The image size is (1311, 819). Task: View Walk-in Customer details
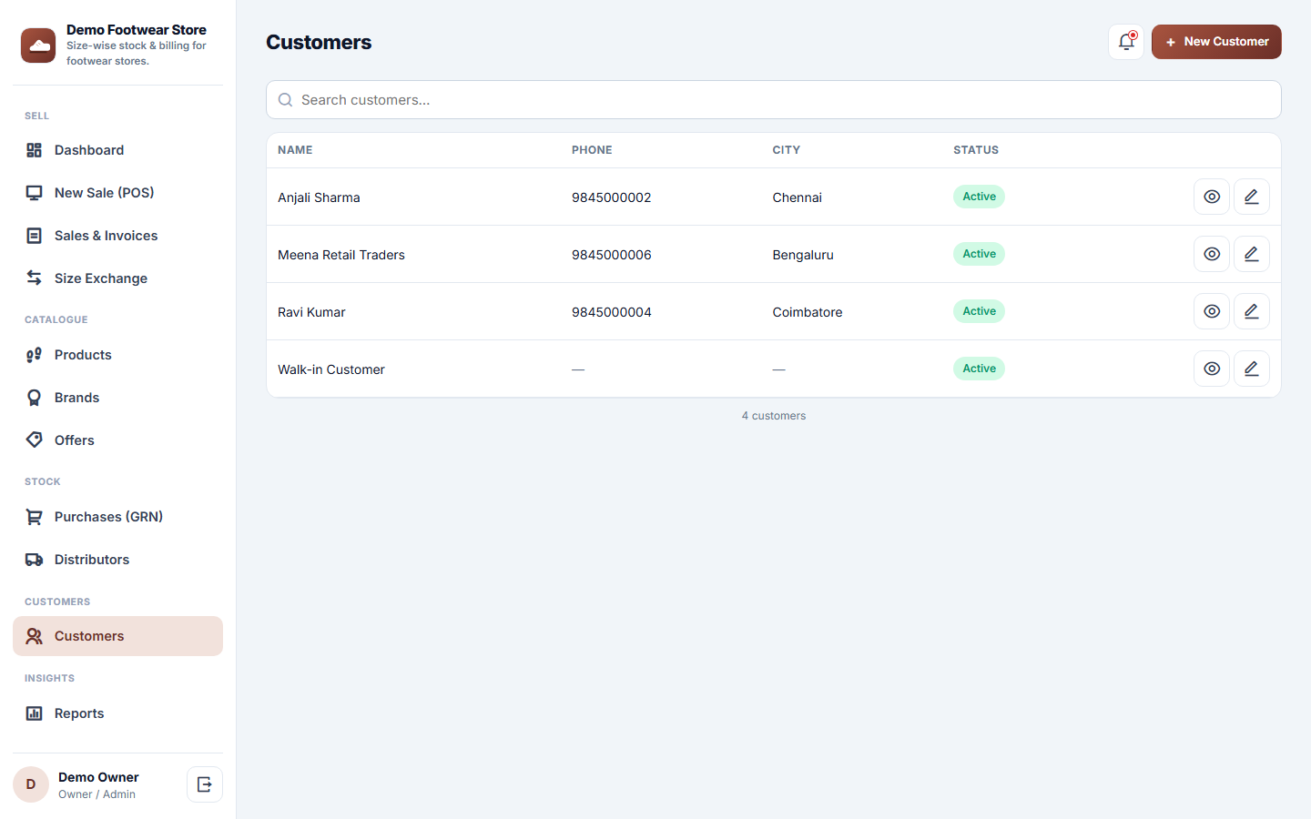1212,369
